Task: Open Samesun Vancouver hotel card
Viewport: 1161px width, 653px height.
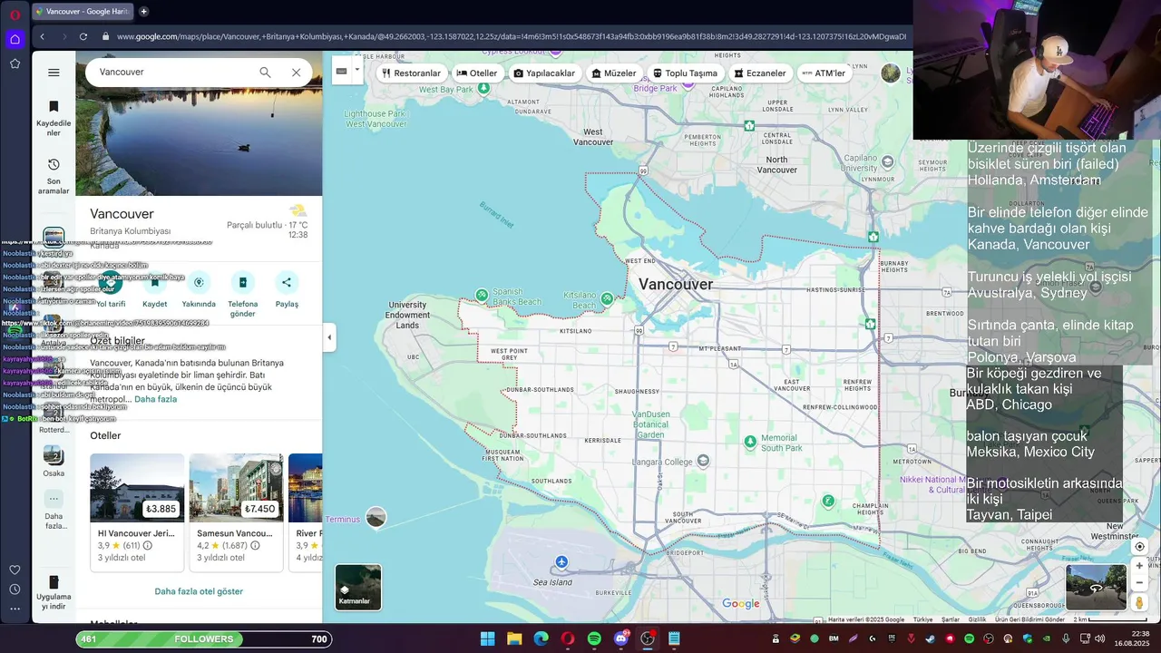Action: pos(236,512)
